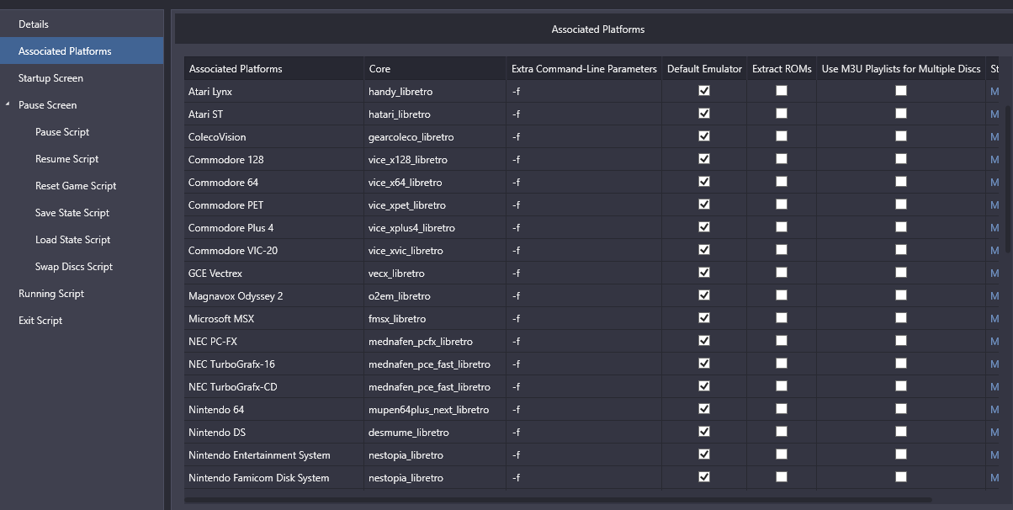Collapse the Pause Screen tree node
The width and height of the screenshot is (1013, 510).
click(x=8, y=105)
